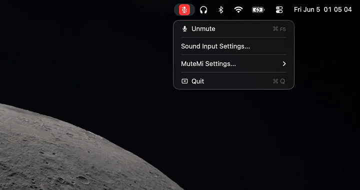Image resolution: width=360 pixels, height=190 pixels.
Task: Click the x-box icon beside Quit
Action: (184, 81)
